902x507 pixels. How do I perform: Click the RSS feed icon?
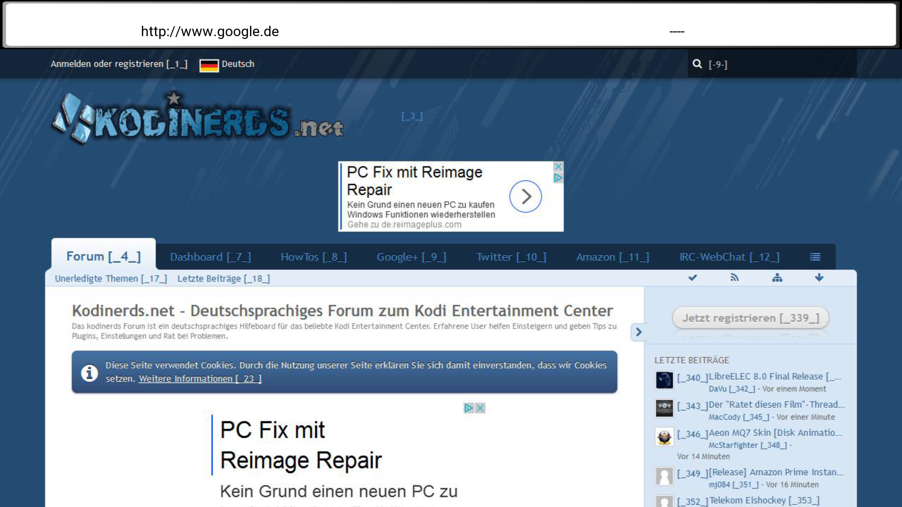coord(735,278)
